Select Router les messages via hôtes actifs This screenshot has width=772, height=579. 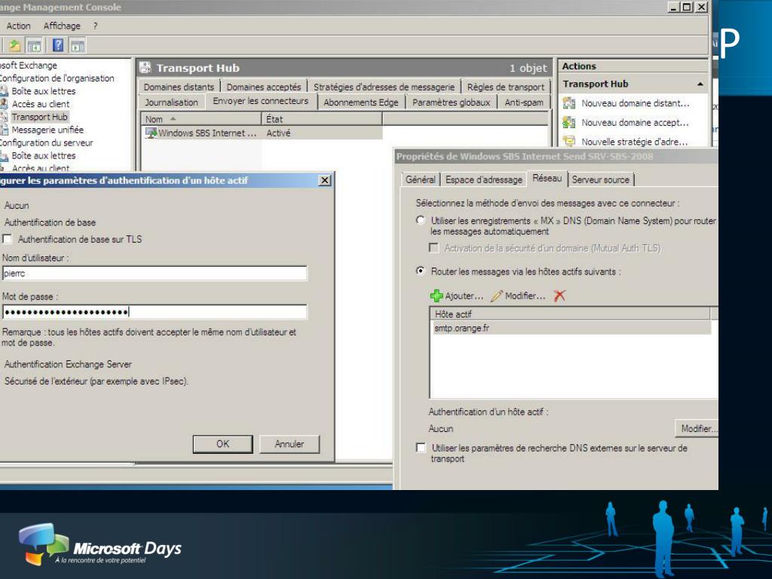[420, 271]
